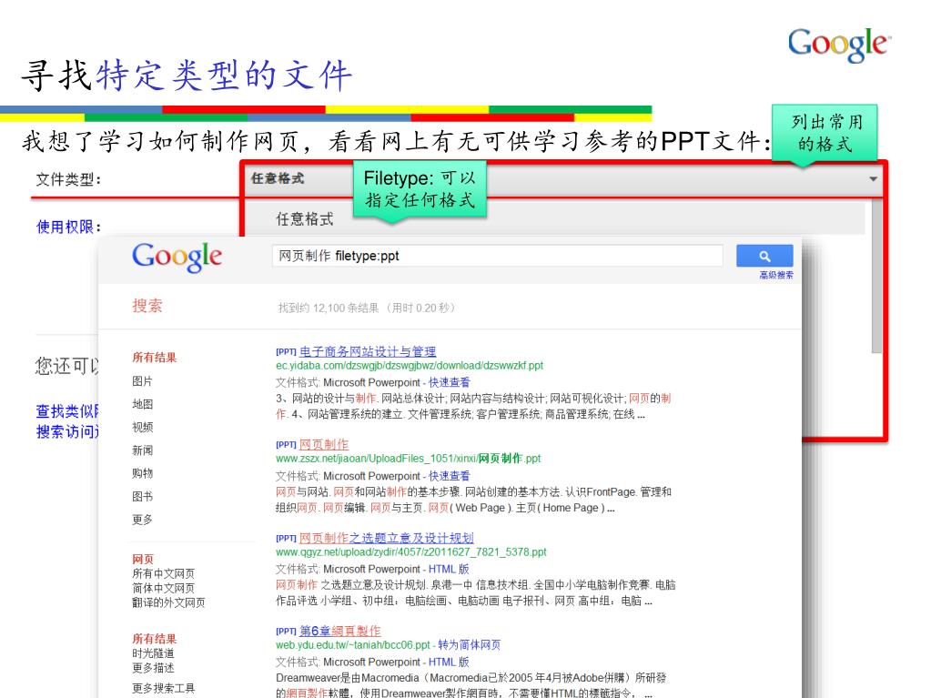Click the URL ec.yidaba.com/dzswgjb/dzswgjbwz/download/dzswwzkf.ppt

point(410,366)
